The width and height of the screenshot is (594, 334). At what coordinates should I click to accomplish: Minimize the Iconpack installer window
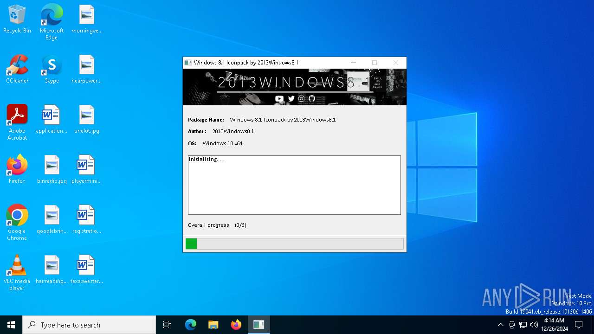coord(354,63)
